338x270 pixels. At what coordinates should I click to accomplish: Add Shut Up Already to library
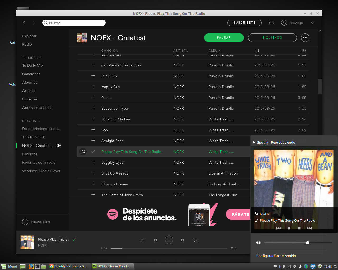tap(93, 173)
